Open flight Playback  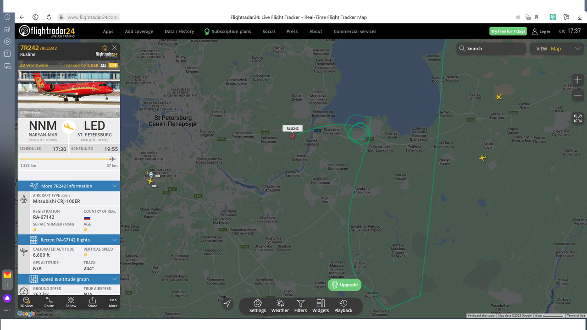tap(343, 306)
